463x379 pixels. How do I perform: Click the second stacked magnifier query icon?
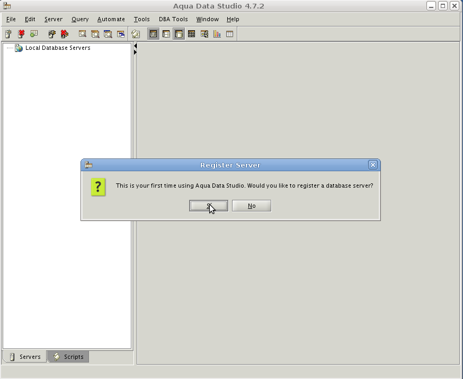coord(95,34)
